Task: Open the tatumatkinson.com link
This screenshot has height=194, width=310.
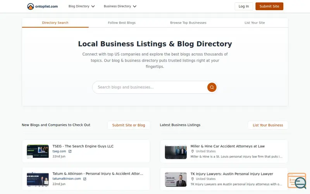Action: point(67,178)
